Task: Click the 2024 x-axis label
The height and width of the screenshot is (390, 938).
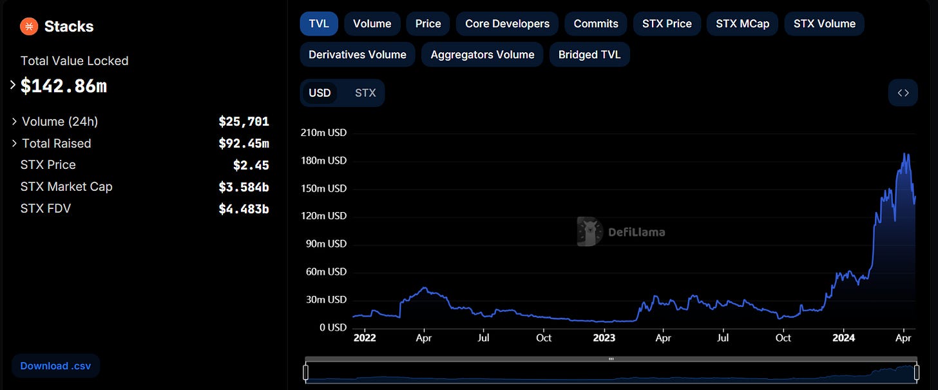Action: 843,337
